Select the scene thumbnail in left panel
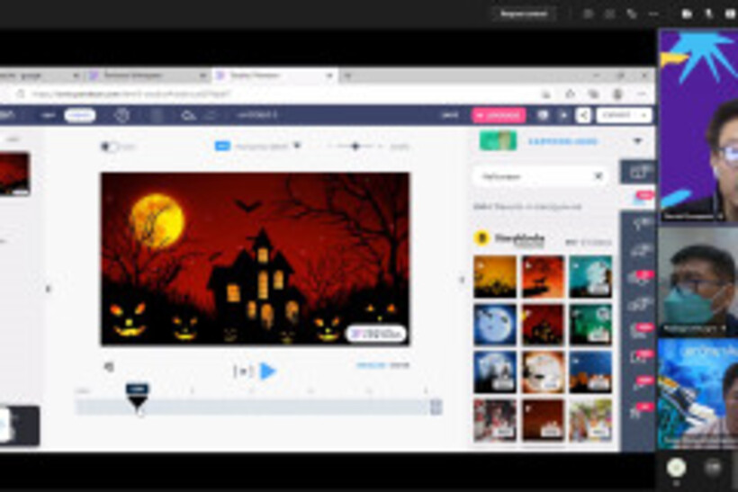 click(x=15, y=174)
